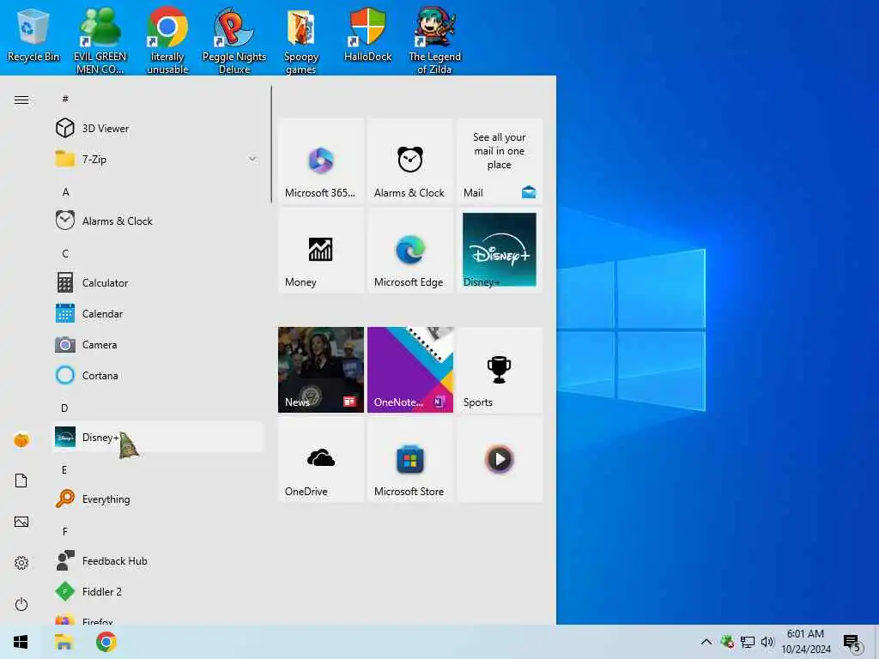This screenshot has width=879, height=659.
Task: Open the Alarms & Clock tile
Action: [410, 160]
